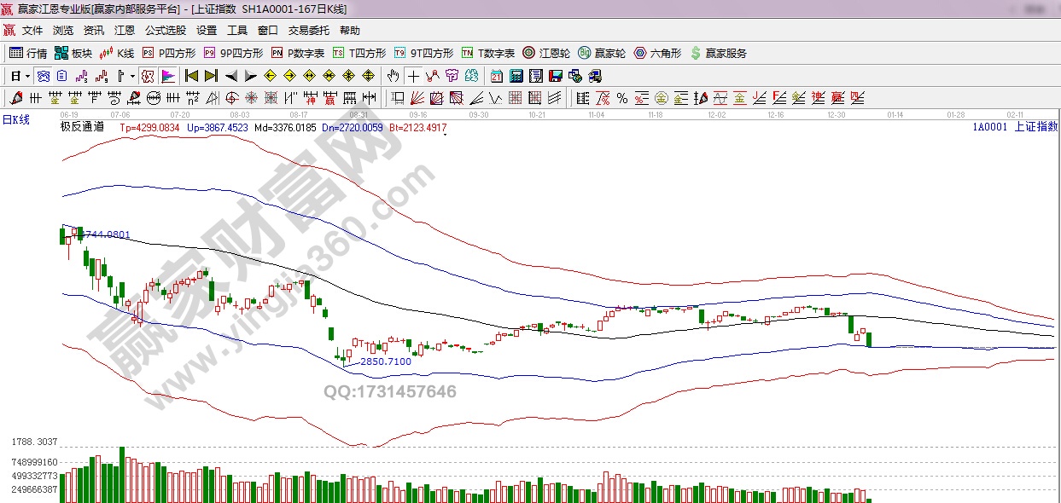This screenshot has height=503, width=1061.
Task: Expand the dropdown arrow beside flag-pole icon
Action: coord(132,76)
